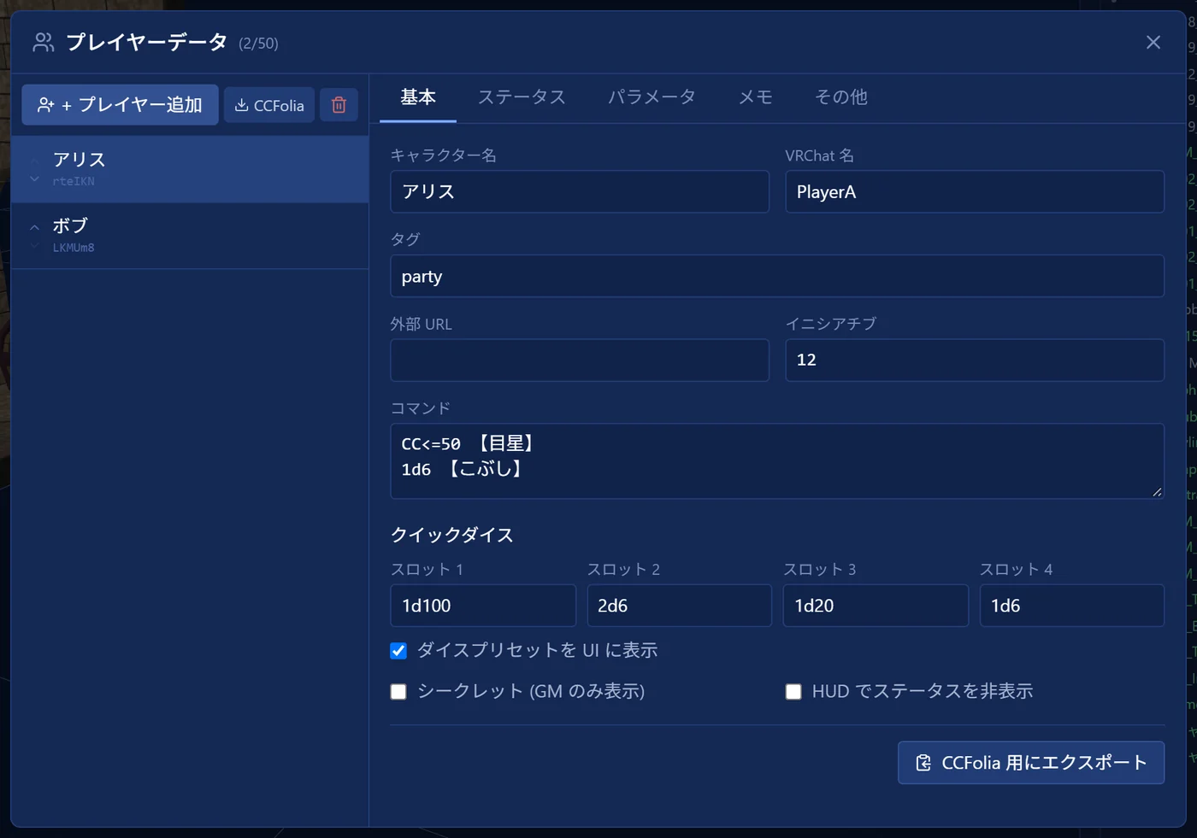Edit スロット 4 dice field
The image size is (1197, 838).
(x=1072, y=606)
